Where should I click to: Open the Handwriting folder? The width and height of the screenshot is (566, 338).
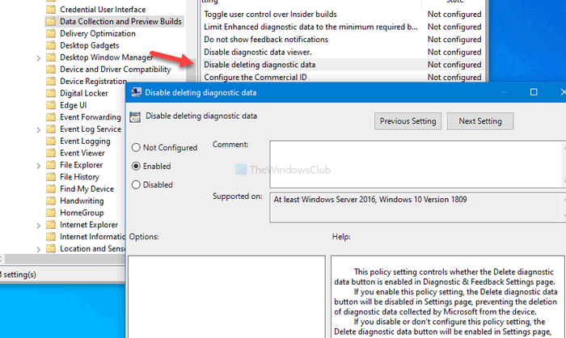tap(82, 201)
